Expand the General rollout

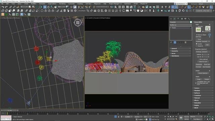pyautogui.click(x=180, y=48)
